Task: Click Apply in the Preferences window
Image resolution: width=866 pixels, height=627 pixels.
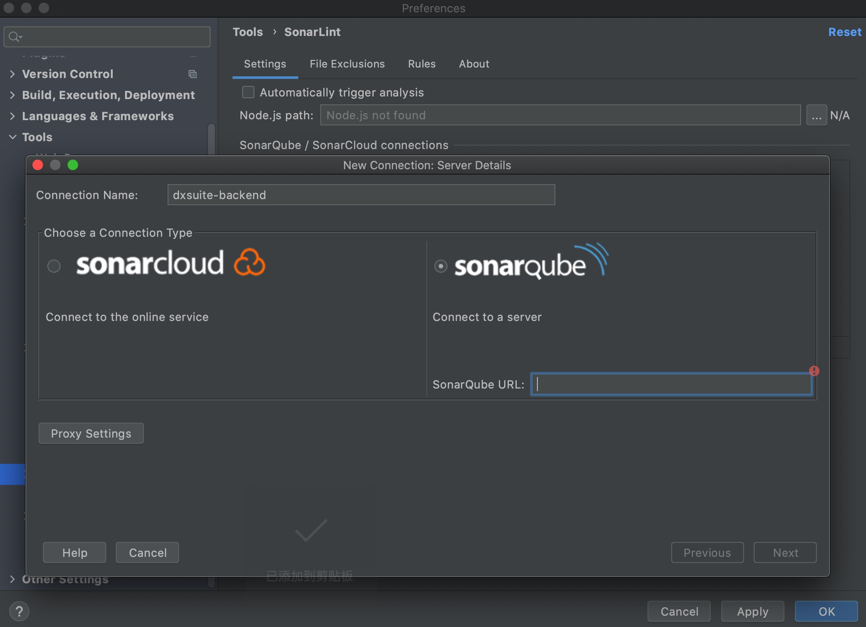Action: pos(753,611)
